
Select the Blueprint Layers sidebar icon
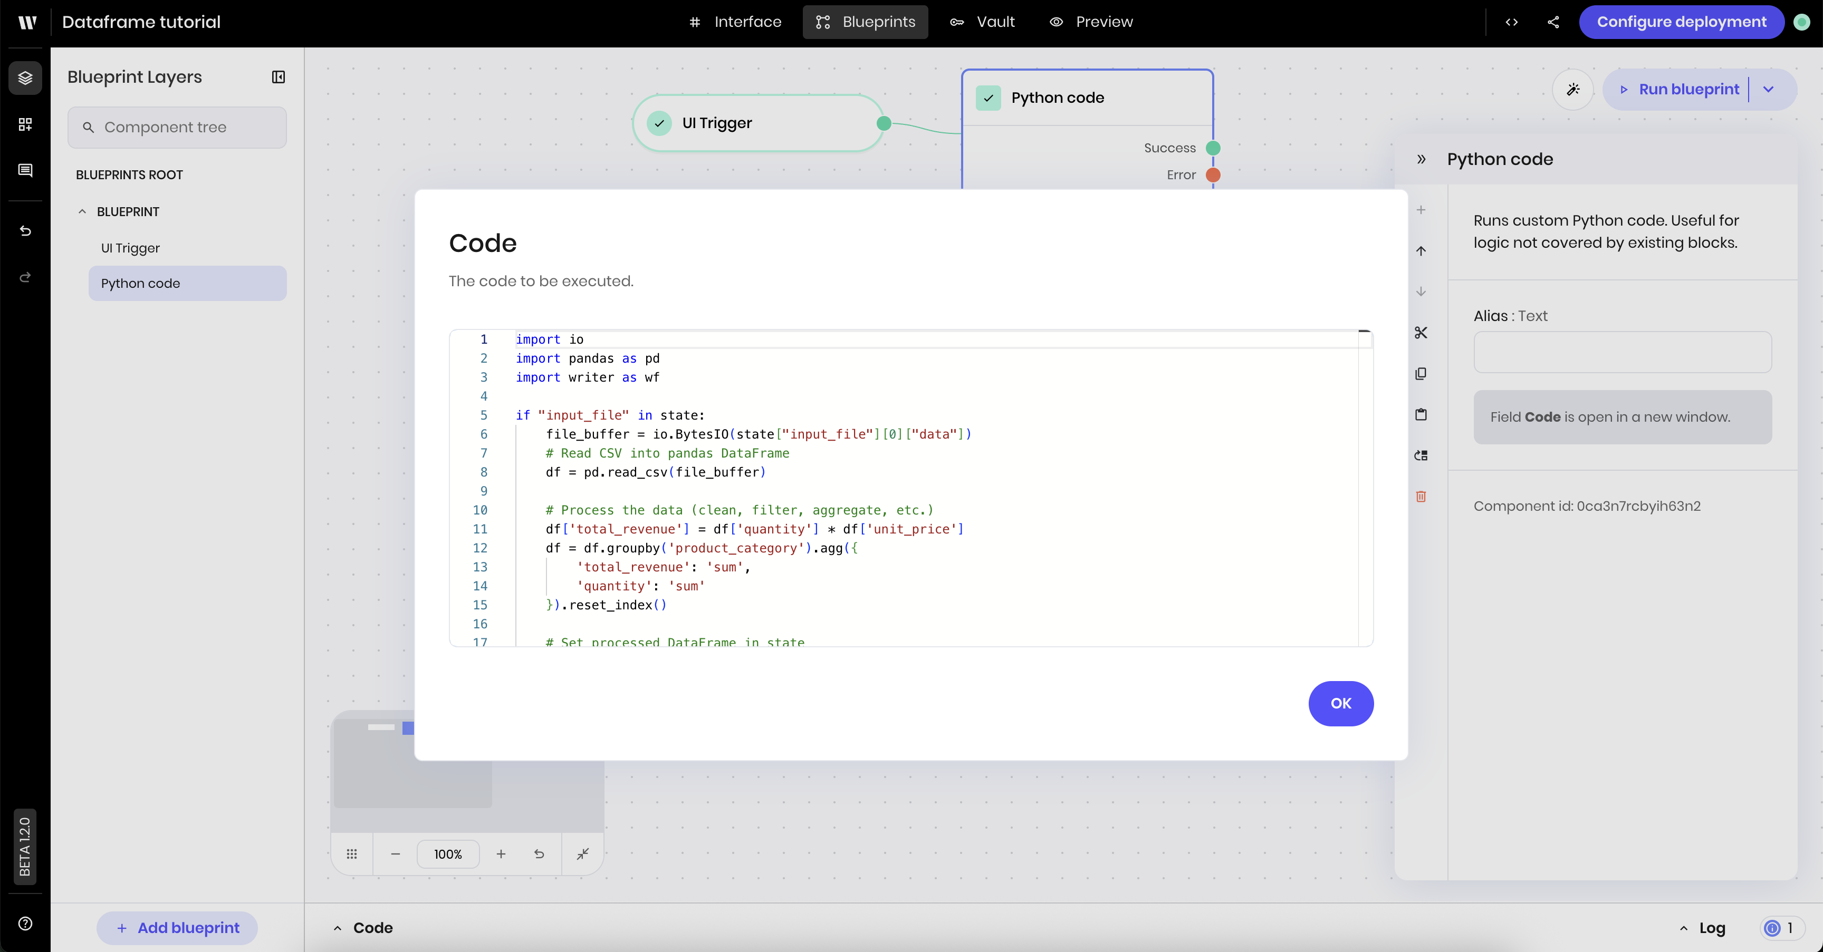tap(25, 78)
